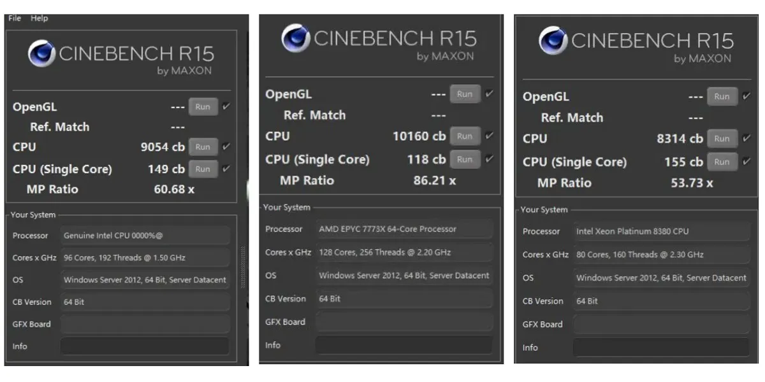765x382 pixels.
Task: Click Info field in middle window
Action: pyautogui.click(x=404, y=345)
